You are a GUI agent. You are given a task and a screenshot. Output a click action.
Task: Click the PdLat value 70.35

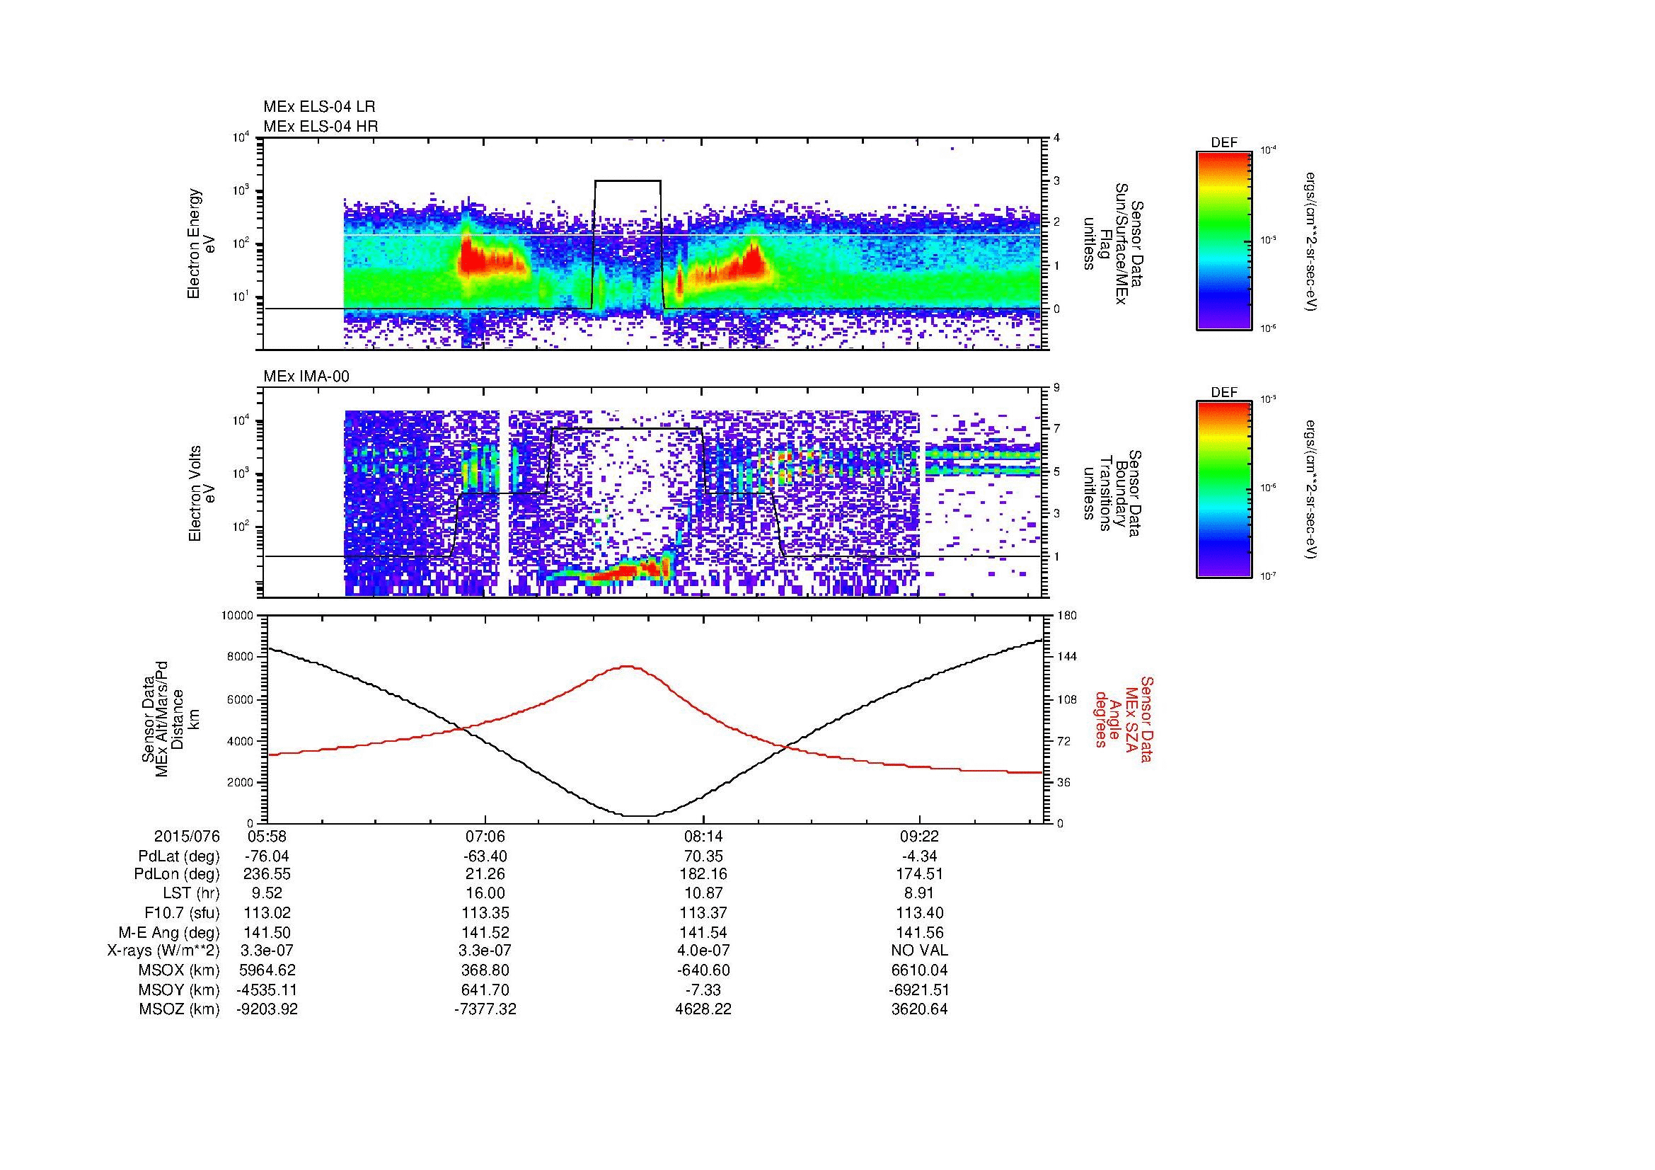(x=703, y=856)
